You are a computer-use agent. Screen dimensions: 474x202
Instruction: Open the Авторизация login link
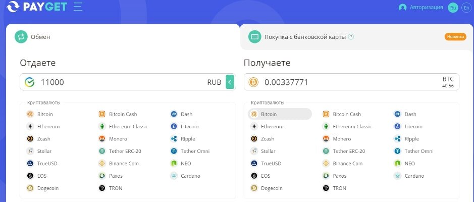tap(426, 7)
